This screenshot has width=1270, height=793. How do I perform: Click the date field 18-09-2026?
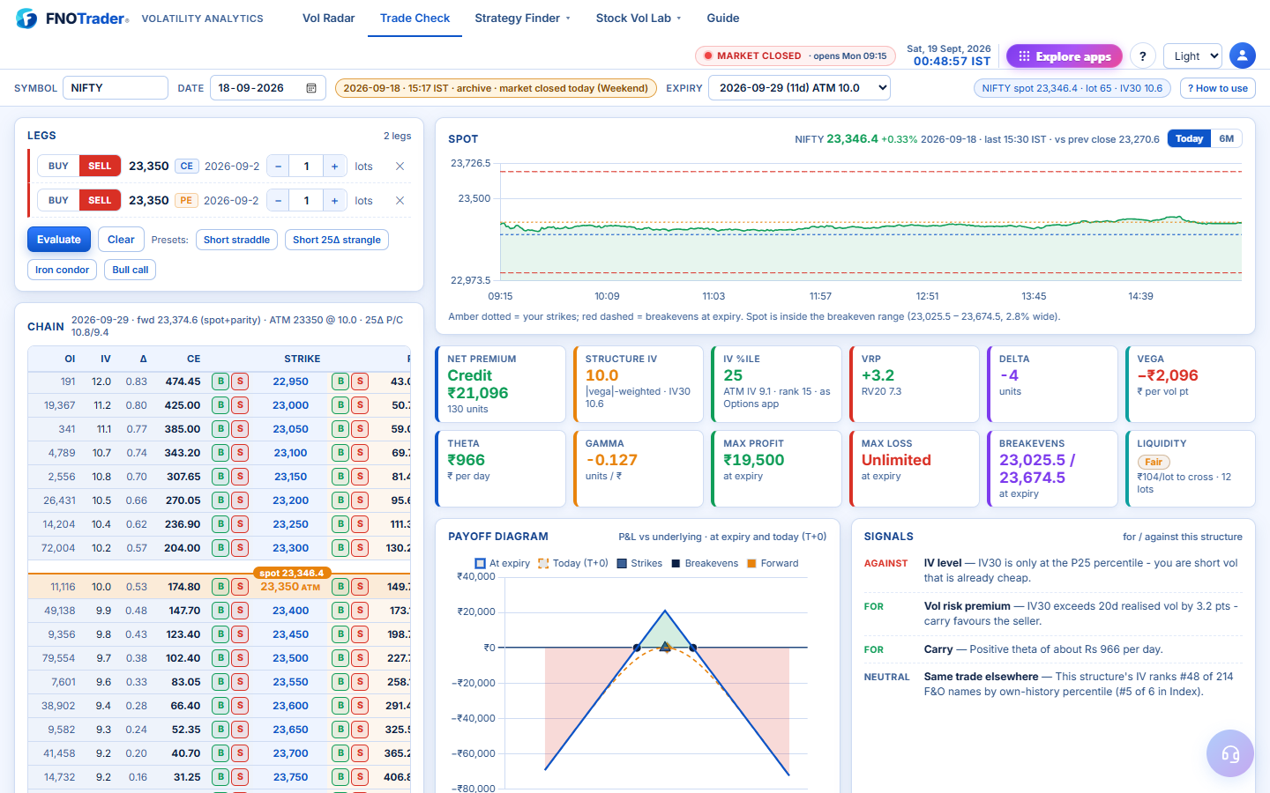268,88
